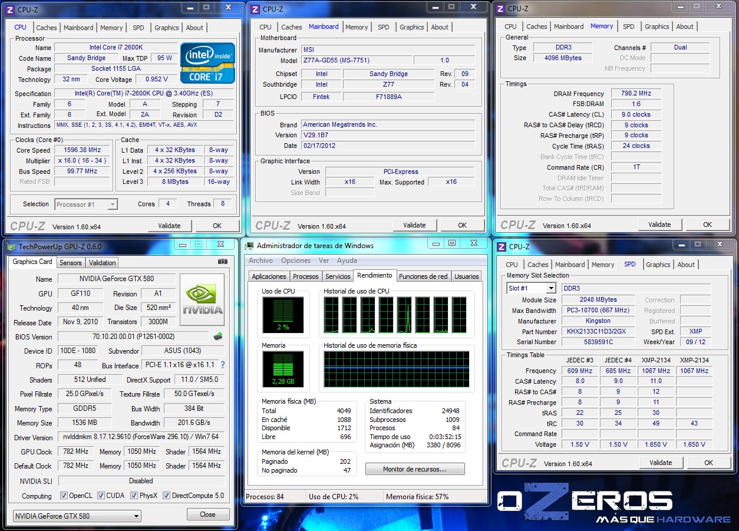Click the question mark beside Bus Interface
Screen dimensions: 739x531
pyautogui.click(x=222, y=365)
